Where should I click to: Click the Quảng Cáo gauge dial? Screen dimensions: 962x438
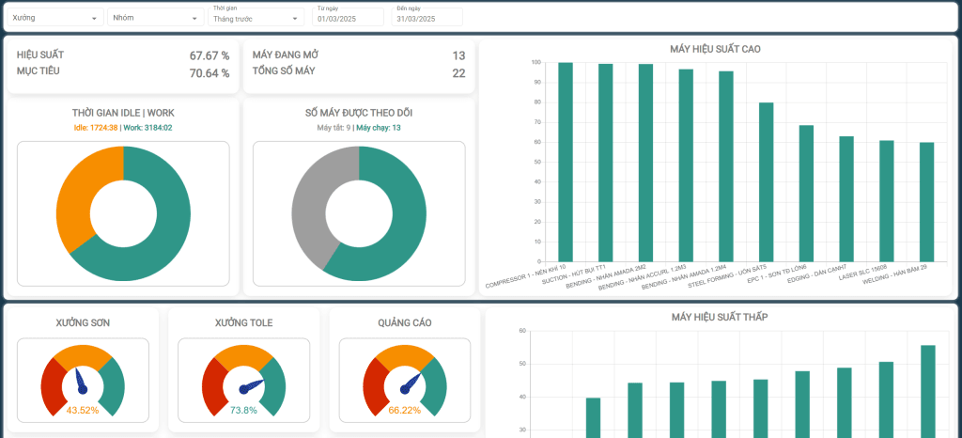pyautogui.click(x=405, y=381)
